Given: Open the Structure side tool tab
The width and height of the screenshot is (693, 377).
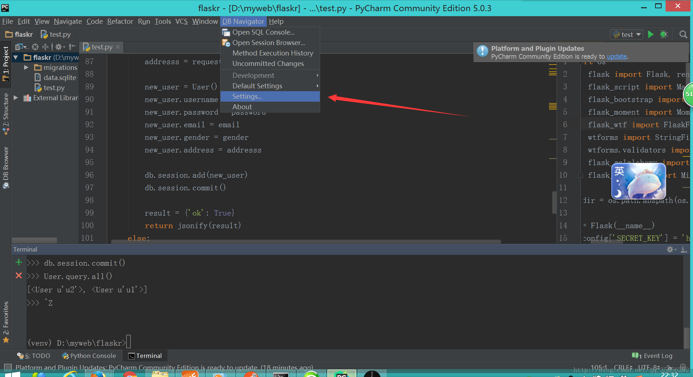Looking at the screenshot, I should pos(5,114).
